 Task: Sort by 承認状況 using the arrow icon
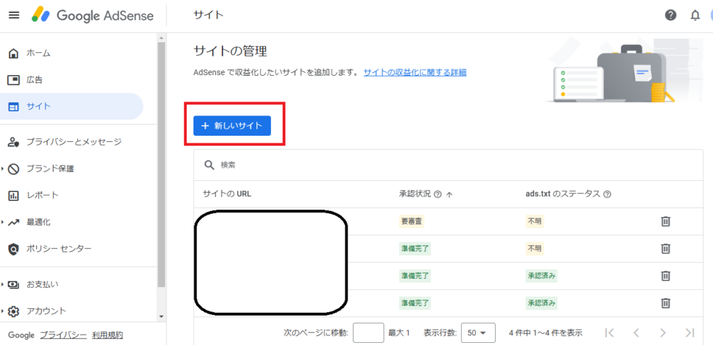[449, 195]
